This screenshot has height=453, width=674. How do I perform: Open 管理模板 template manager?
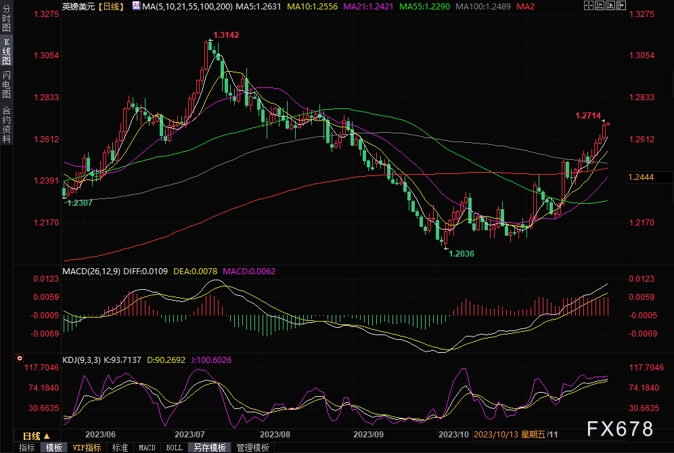point(252,448)
